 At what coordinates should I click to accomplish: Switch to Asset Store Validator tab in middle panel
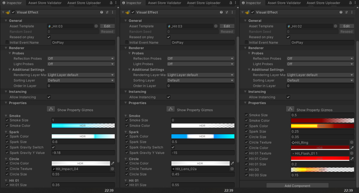[x=165, y=3]
